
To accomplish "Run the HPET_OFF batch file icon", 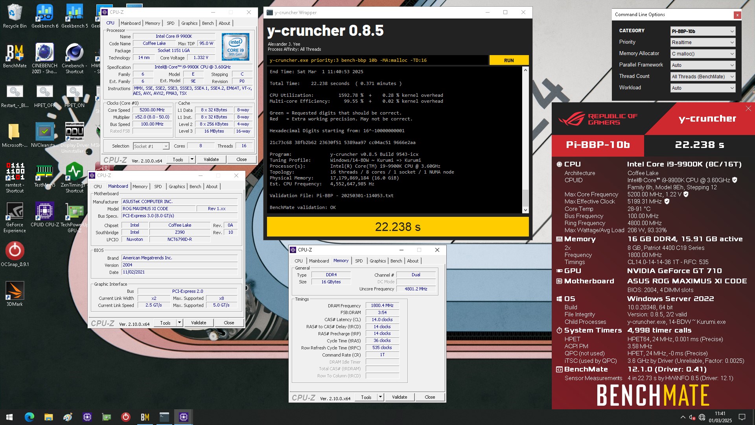I will (x=44, y=96).
